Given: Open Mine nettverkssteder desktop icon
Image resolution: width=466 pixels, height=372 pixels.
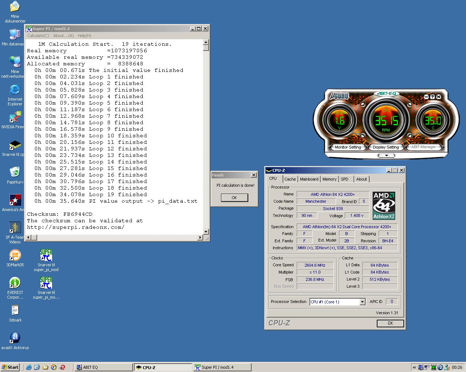Looking at the screenshot, I should (x=15, y=67).
